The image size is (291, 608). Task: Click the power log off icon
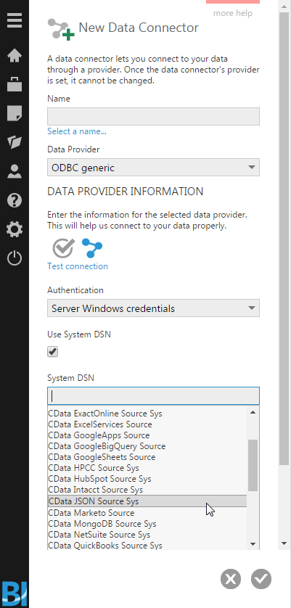click(x=15, y=258)
